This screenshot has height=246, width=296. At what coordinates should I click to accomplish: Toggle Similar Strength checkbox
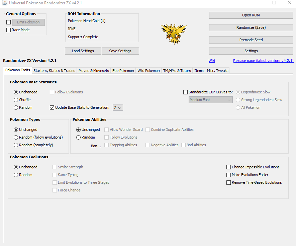point(55,167)
